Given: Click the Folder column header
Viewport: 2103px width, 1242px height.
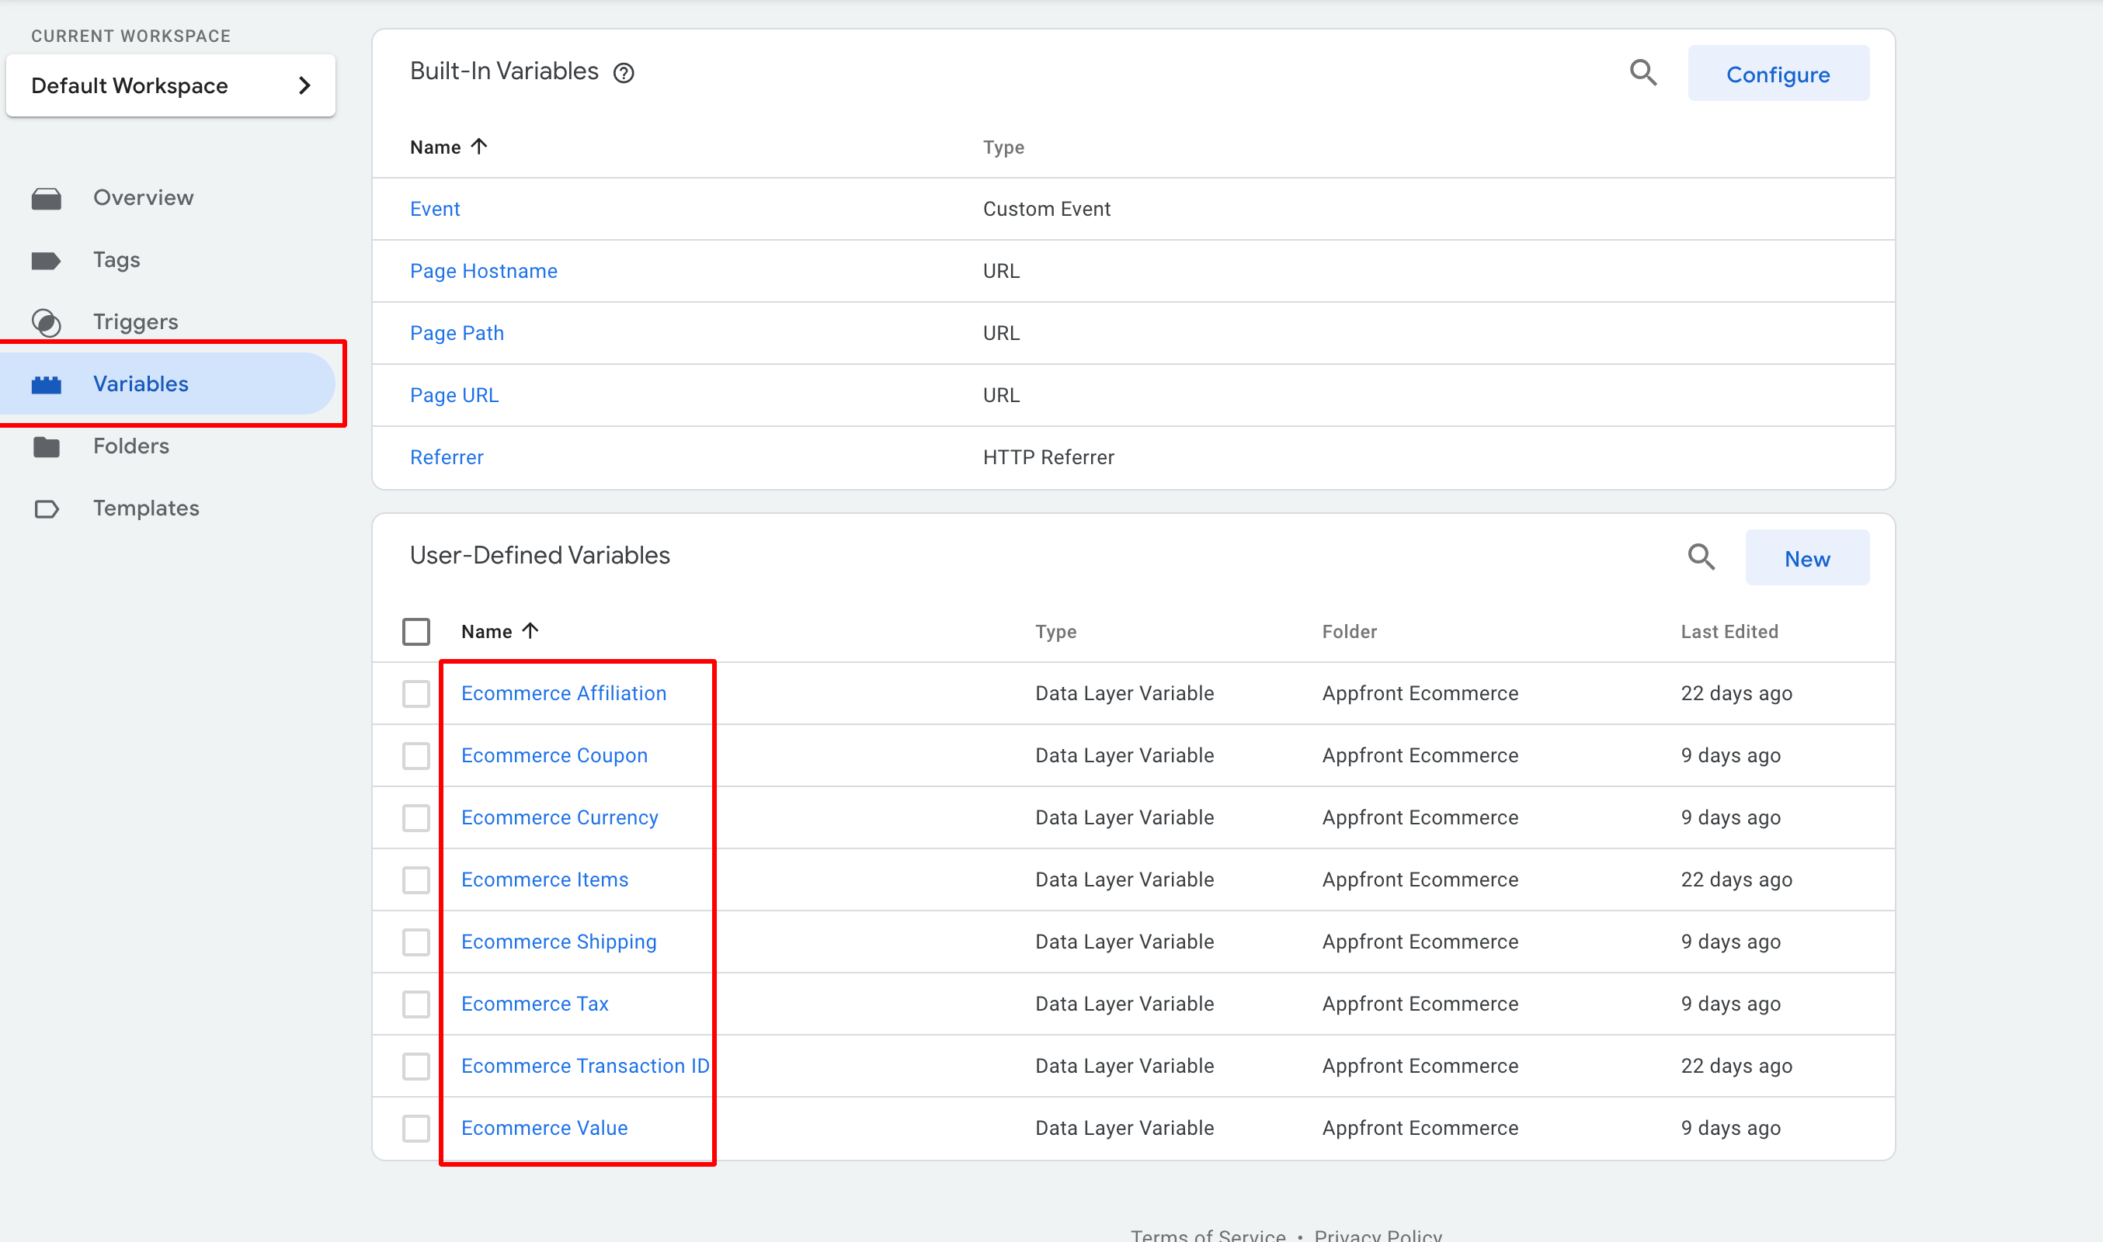Looking at the screenshot, I should coord(1349,631).
